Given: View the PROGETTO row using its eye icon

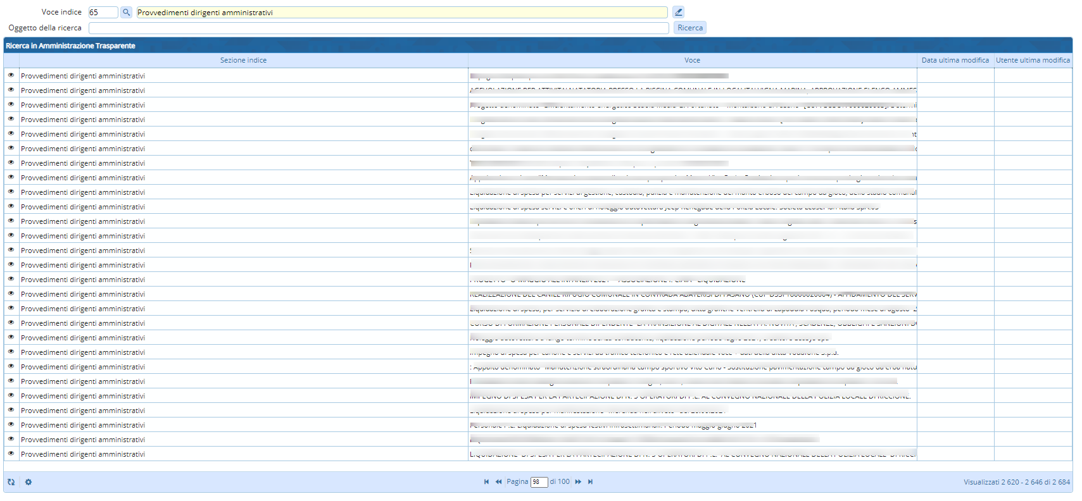Looking at the screenshot, I should point(11,279).
